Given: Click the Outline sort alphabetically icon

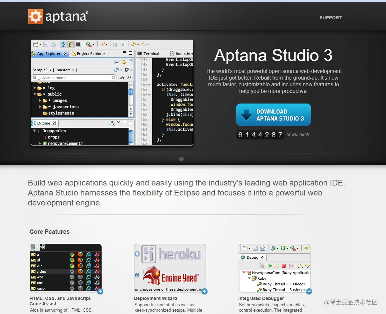Looking at the screenshot, I should coord(112,123).
